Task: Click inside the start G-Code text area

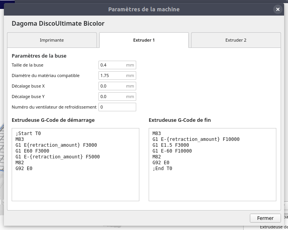Action: click(75, 165)
